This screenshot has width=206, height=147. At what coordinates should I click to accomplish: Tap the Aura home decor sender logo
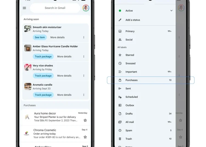coord(27,117)
